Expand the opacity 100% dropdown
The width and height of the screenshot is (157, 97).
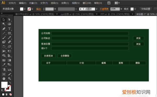[x=121, y=9]
